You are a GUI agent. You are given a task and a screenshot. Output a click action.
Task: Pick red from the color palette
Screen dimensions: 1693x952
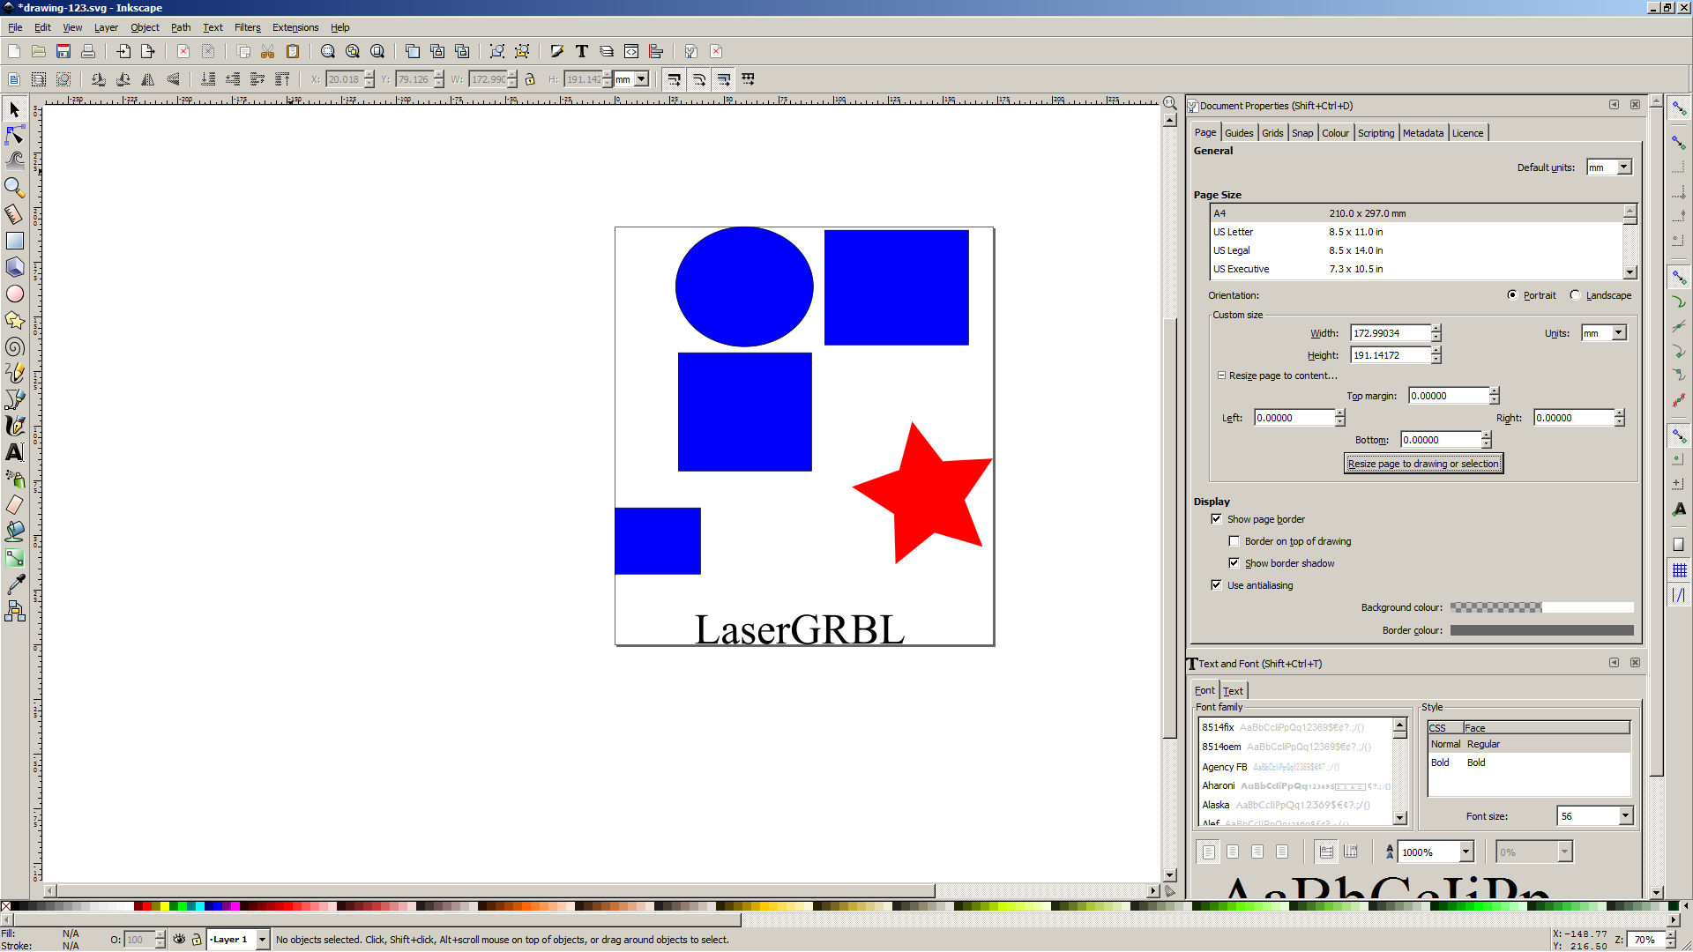pyautogui.click(x=146, y=906)
